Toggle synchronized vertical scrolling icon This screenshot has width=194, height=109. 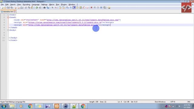point(60,8)
